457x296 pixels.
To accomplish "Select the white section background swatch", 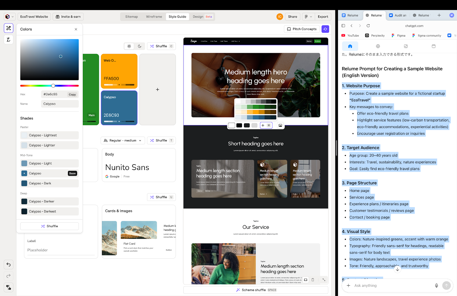I will pos(232,125).
